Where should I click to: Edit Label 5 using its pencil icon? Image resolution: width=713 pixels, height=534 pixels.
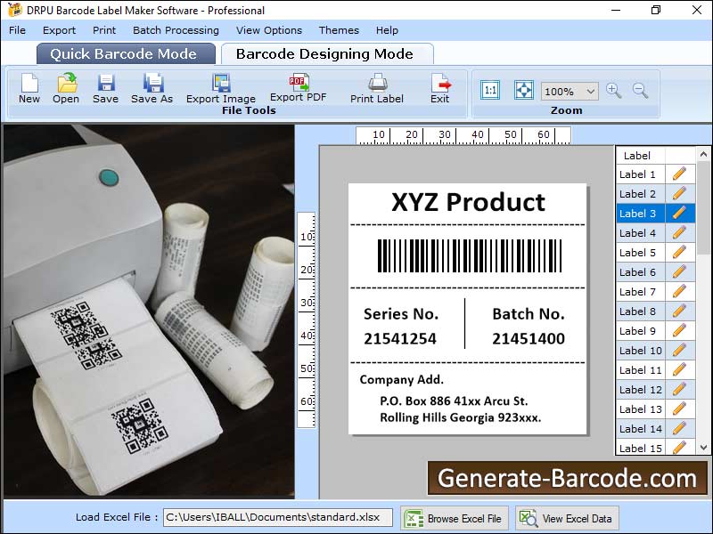(x=679, y=253)
